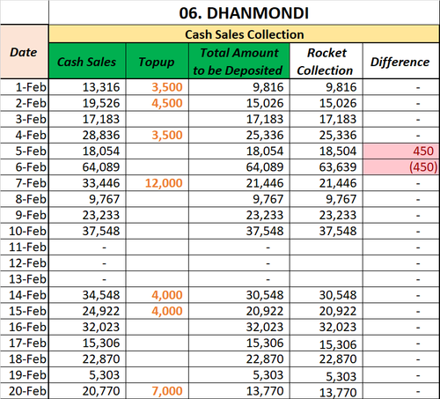This screenshot has height=399, width=440.
Task: Select the Cash Sales column header
Action: (87, 61)
